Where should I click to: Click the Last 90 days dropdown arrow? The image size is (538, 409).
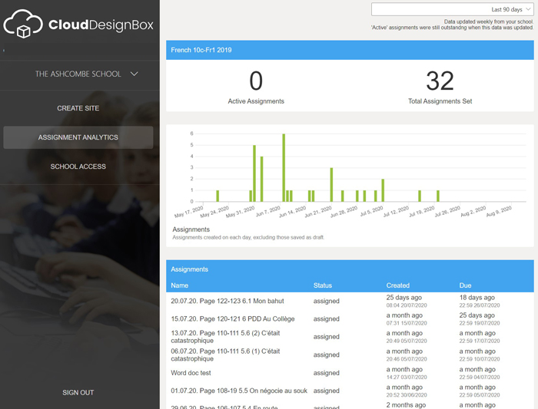pyautogui.click(x=528, y=9)
